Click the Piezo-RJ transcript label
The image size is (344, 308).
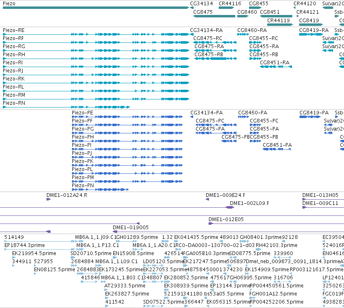pyautogui.click(x=13, y=71)
